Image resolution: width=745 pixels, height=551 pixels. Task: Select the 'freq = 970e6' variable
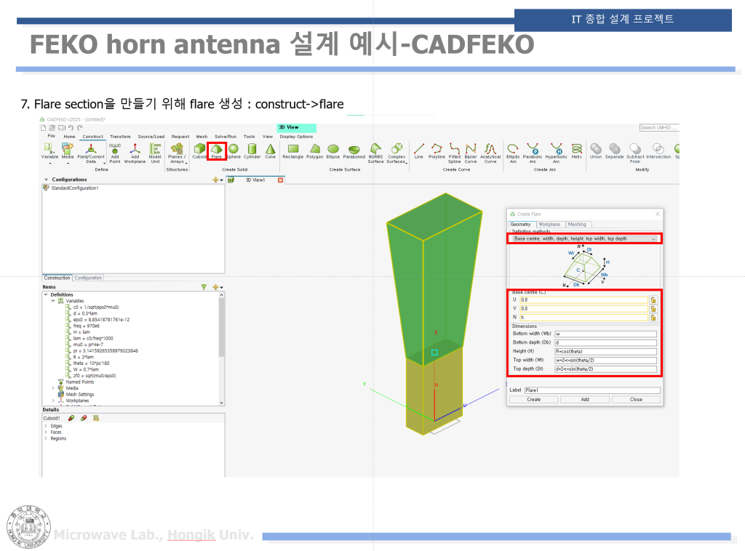coord(86,326)
